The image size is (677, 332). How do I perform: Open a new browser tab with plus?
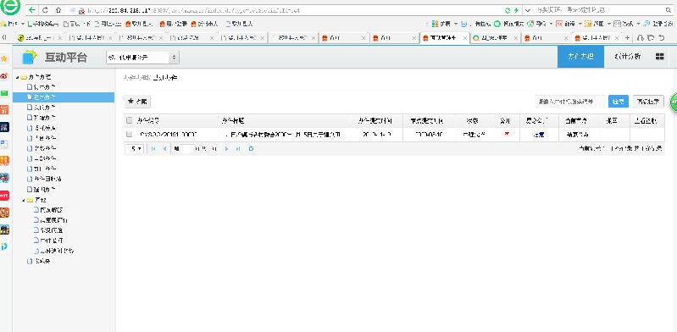tap(627, 38)
